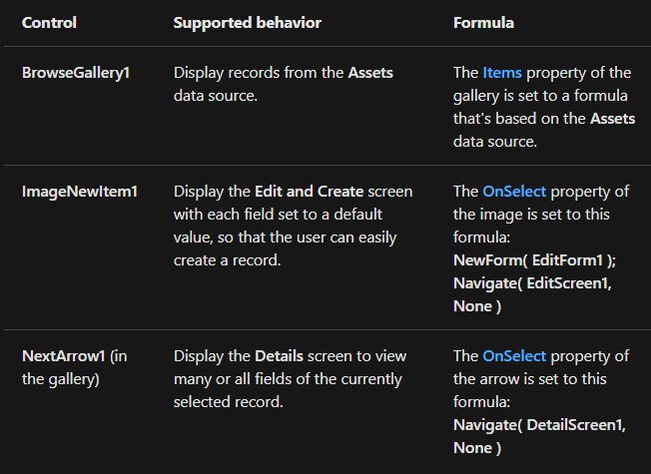Click 'Display records from the' description text
Viewport: 651px width, 474px height.
(x=258, y=73)
